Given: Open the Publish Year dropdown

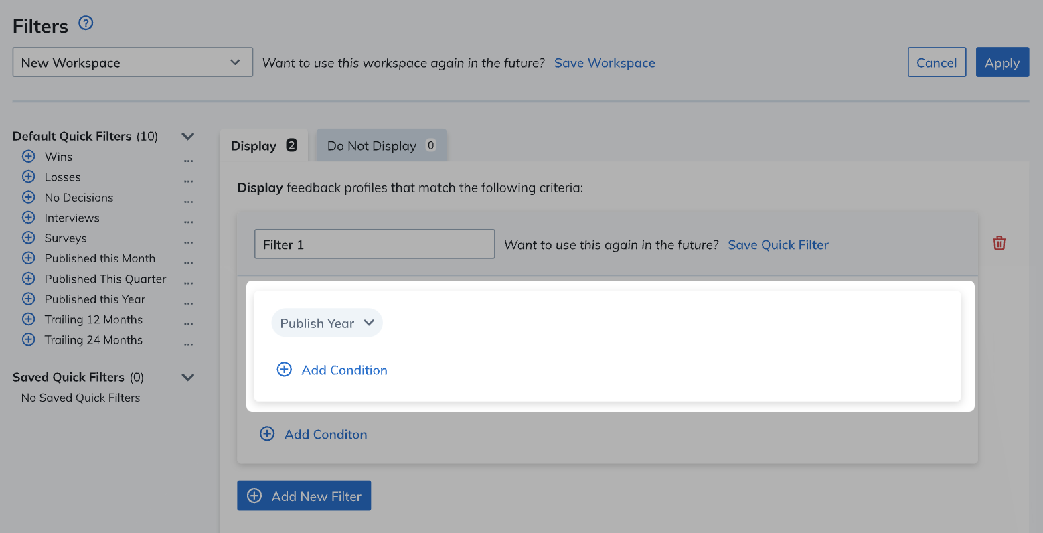Looking at the screenshot, I should click(327, 323).
